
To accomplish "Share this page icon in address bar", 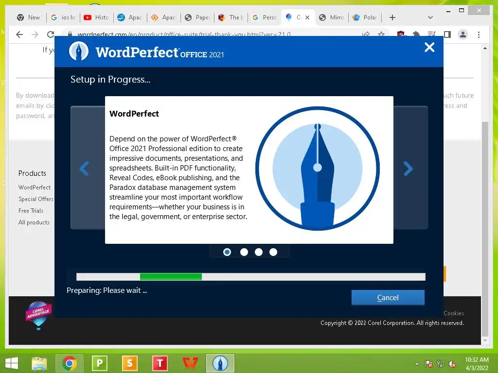I will tap(366, 34).
